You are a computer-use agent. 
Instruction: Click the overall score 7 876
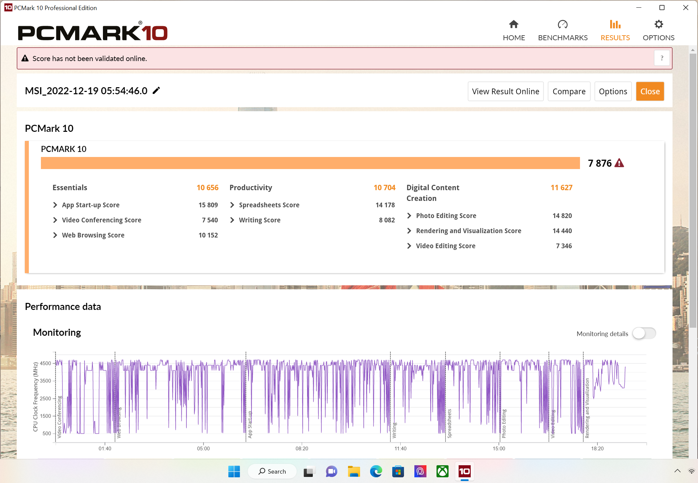600,163
